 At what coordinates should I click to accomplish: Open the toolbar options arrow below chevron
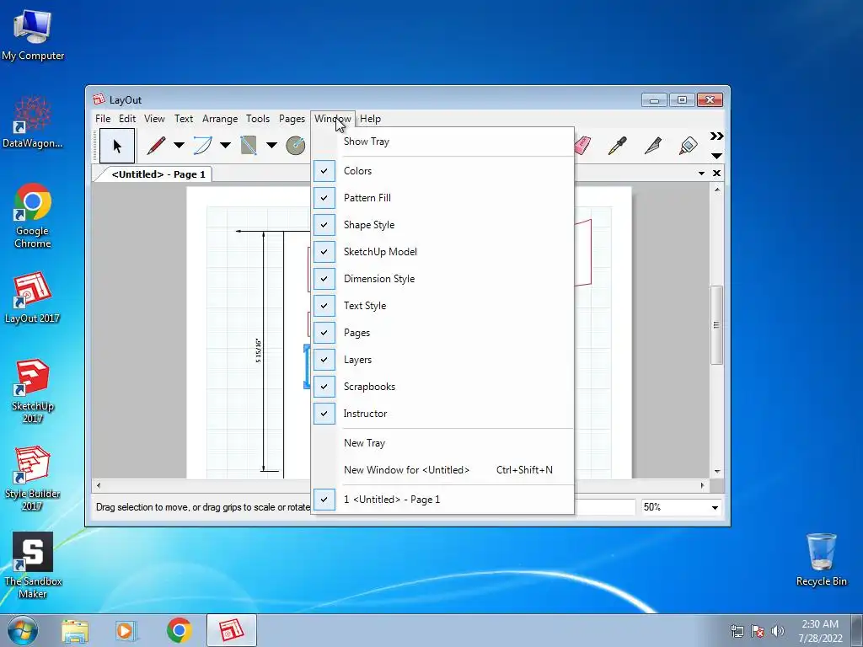pos(716,156)
